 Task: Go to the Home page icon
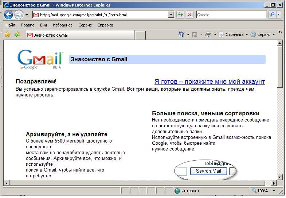(181, 34)
